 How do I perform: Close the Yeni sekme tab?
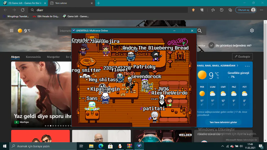92,3
